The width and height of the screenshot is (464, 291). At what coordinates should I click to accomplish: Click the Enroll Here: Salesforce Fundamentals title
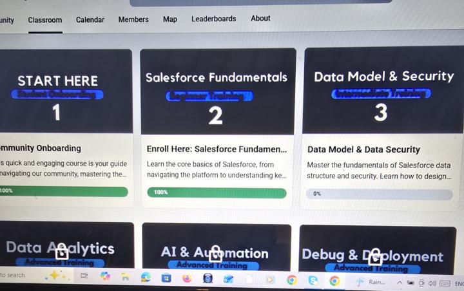pyautogui.click(x=217, y=149)
